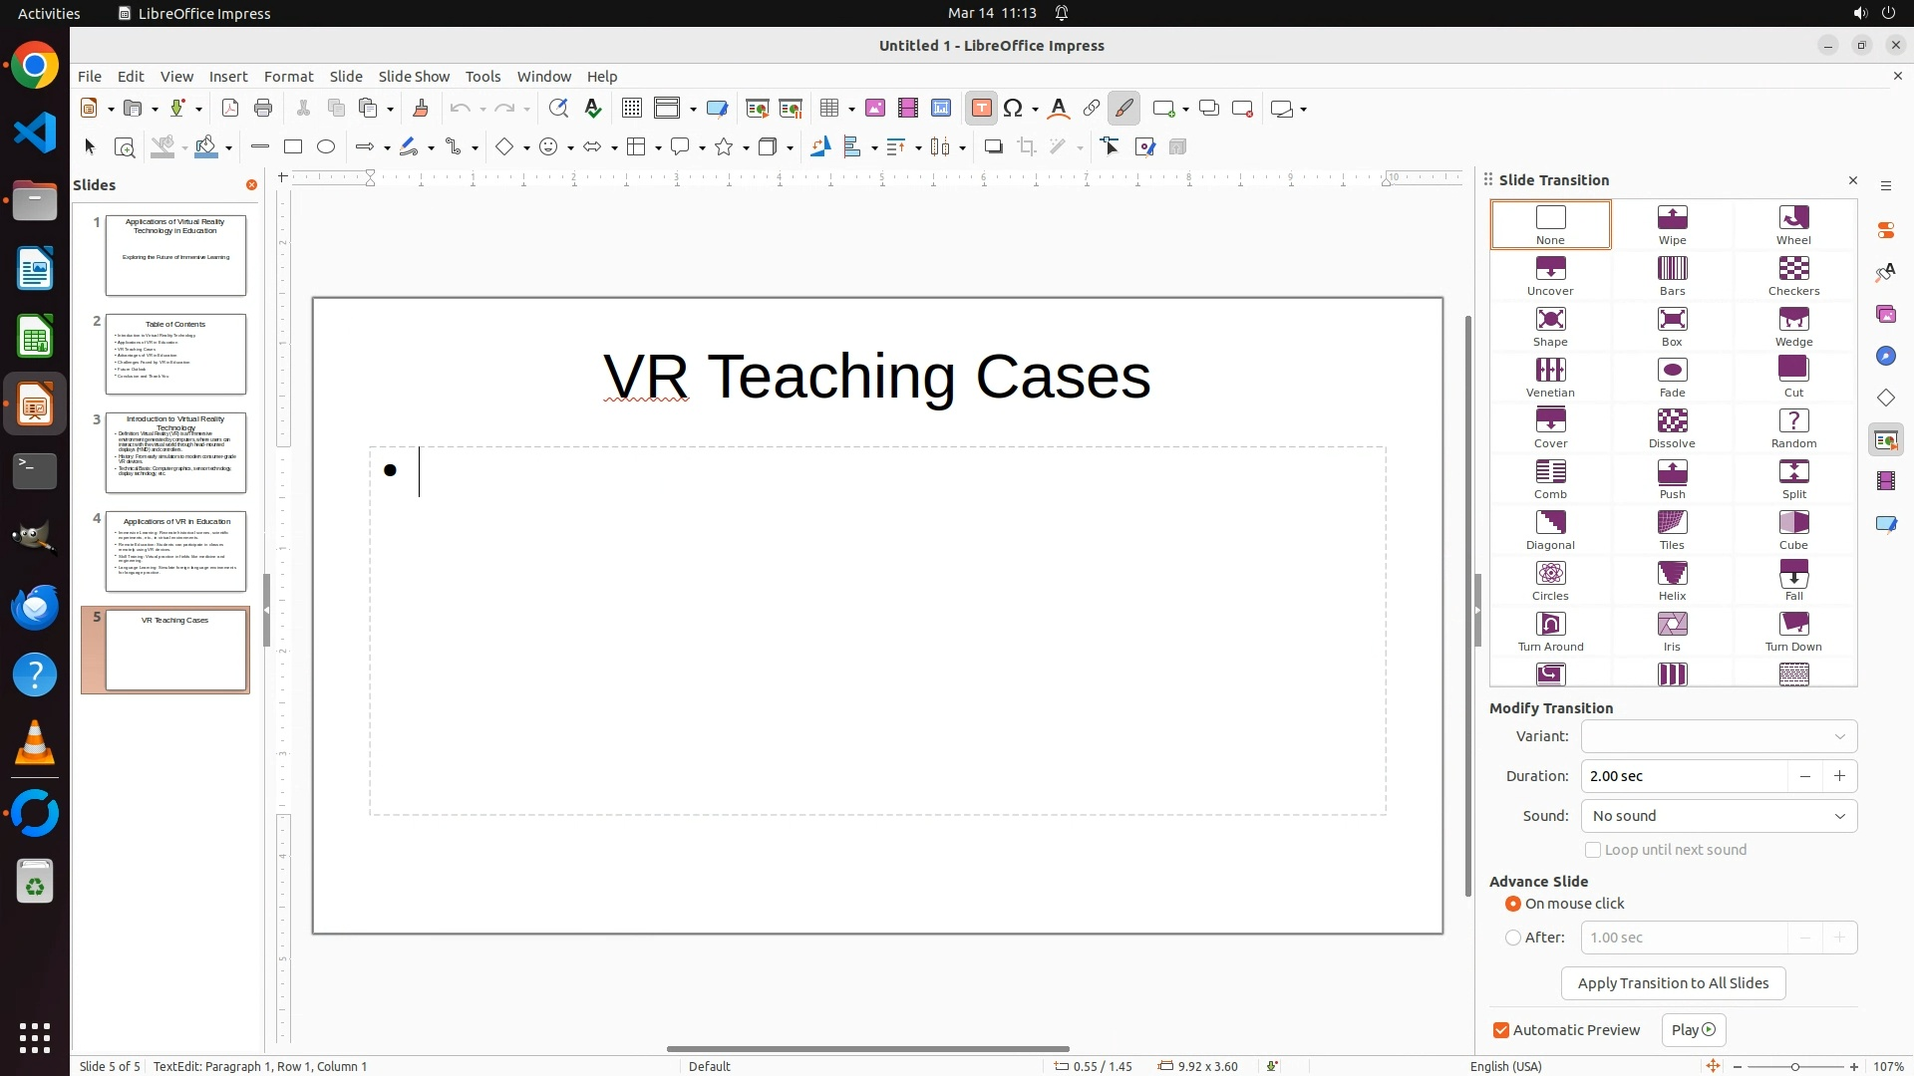Image resolution: width=1914 pixels, height=1076 pixels.
Task: Select the On mouse click option
Action: (1513, 904)
